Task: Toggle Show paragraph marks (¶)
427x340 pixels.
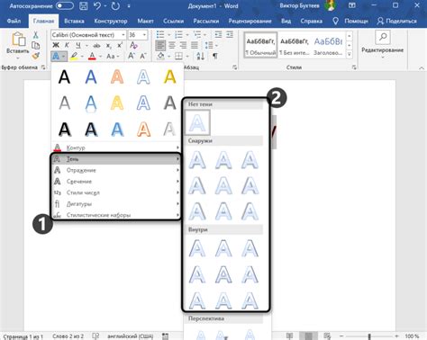Action: [x=215, y=56]
